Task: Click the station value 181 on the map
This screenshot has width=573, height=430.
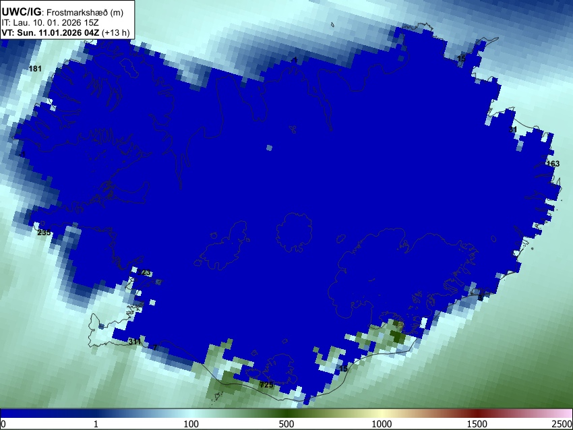Action: point(35,69)
